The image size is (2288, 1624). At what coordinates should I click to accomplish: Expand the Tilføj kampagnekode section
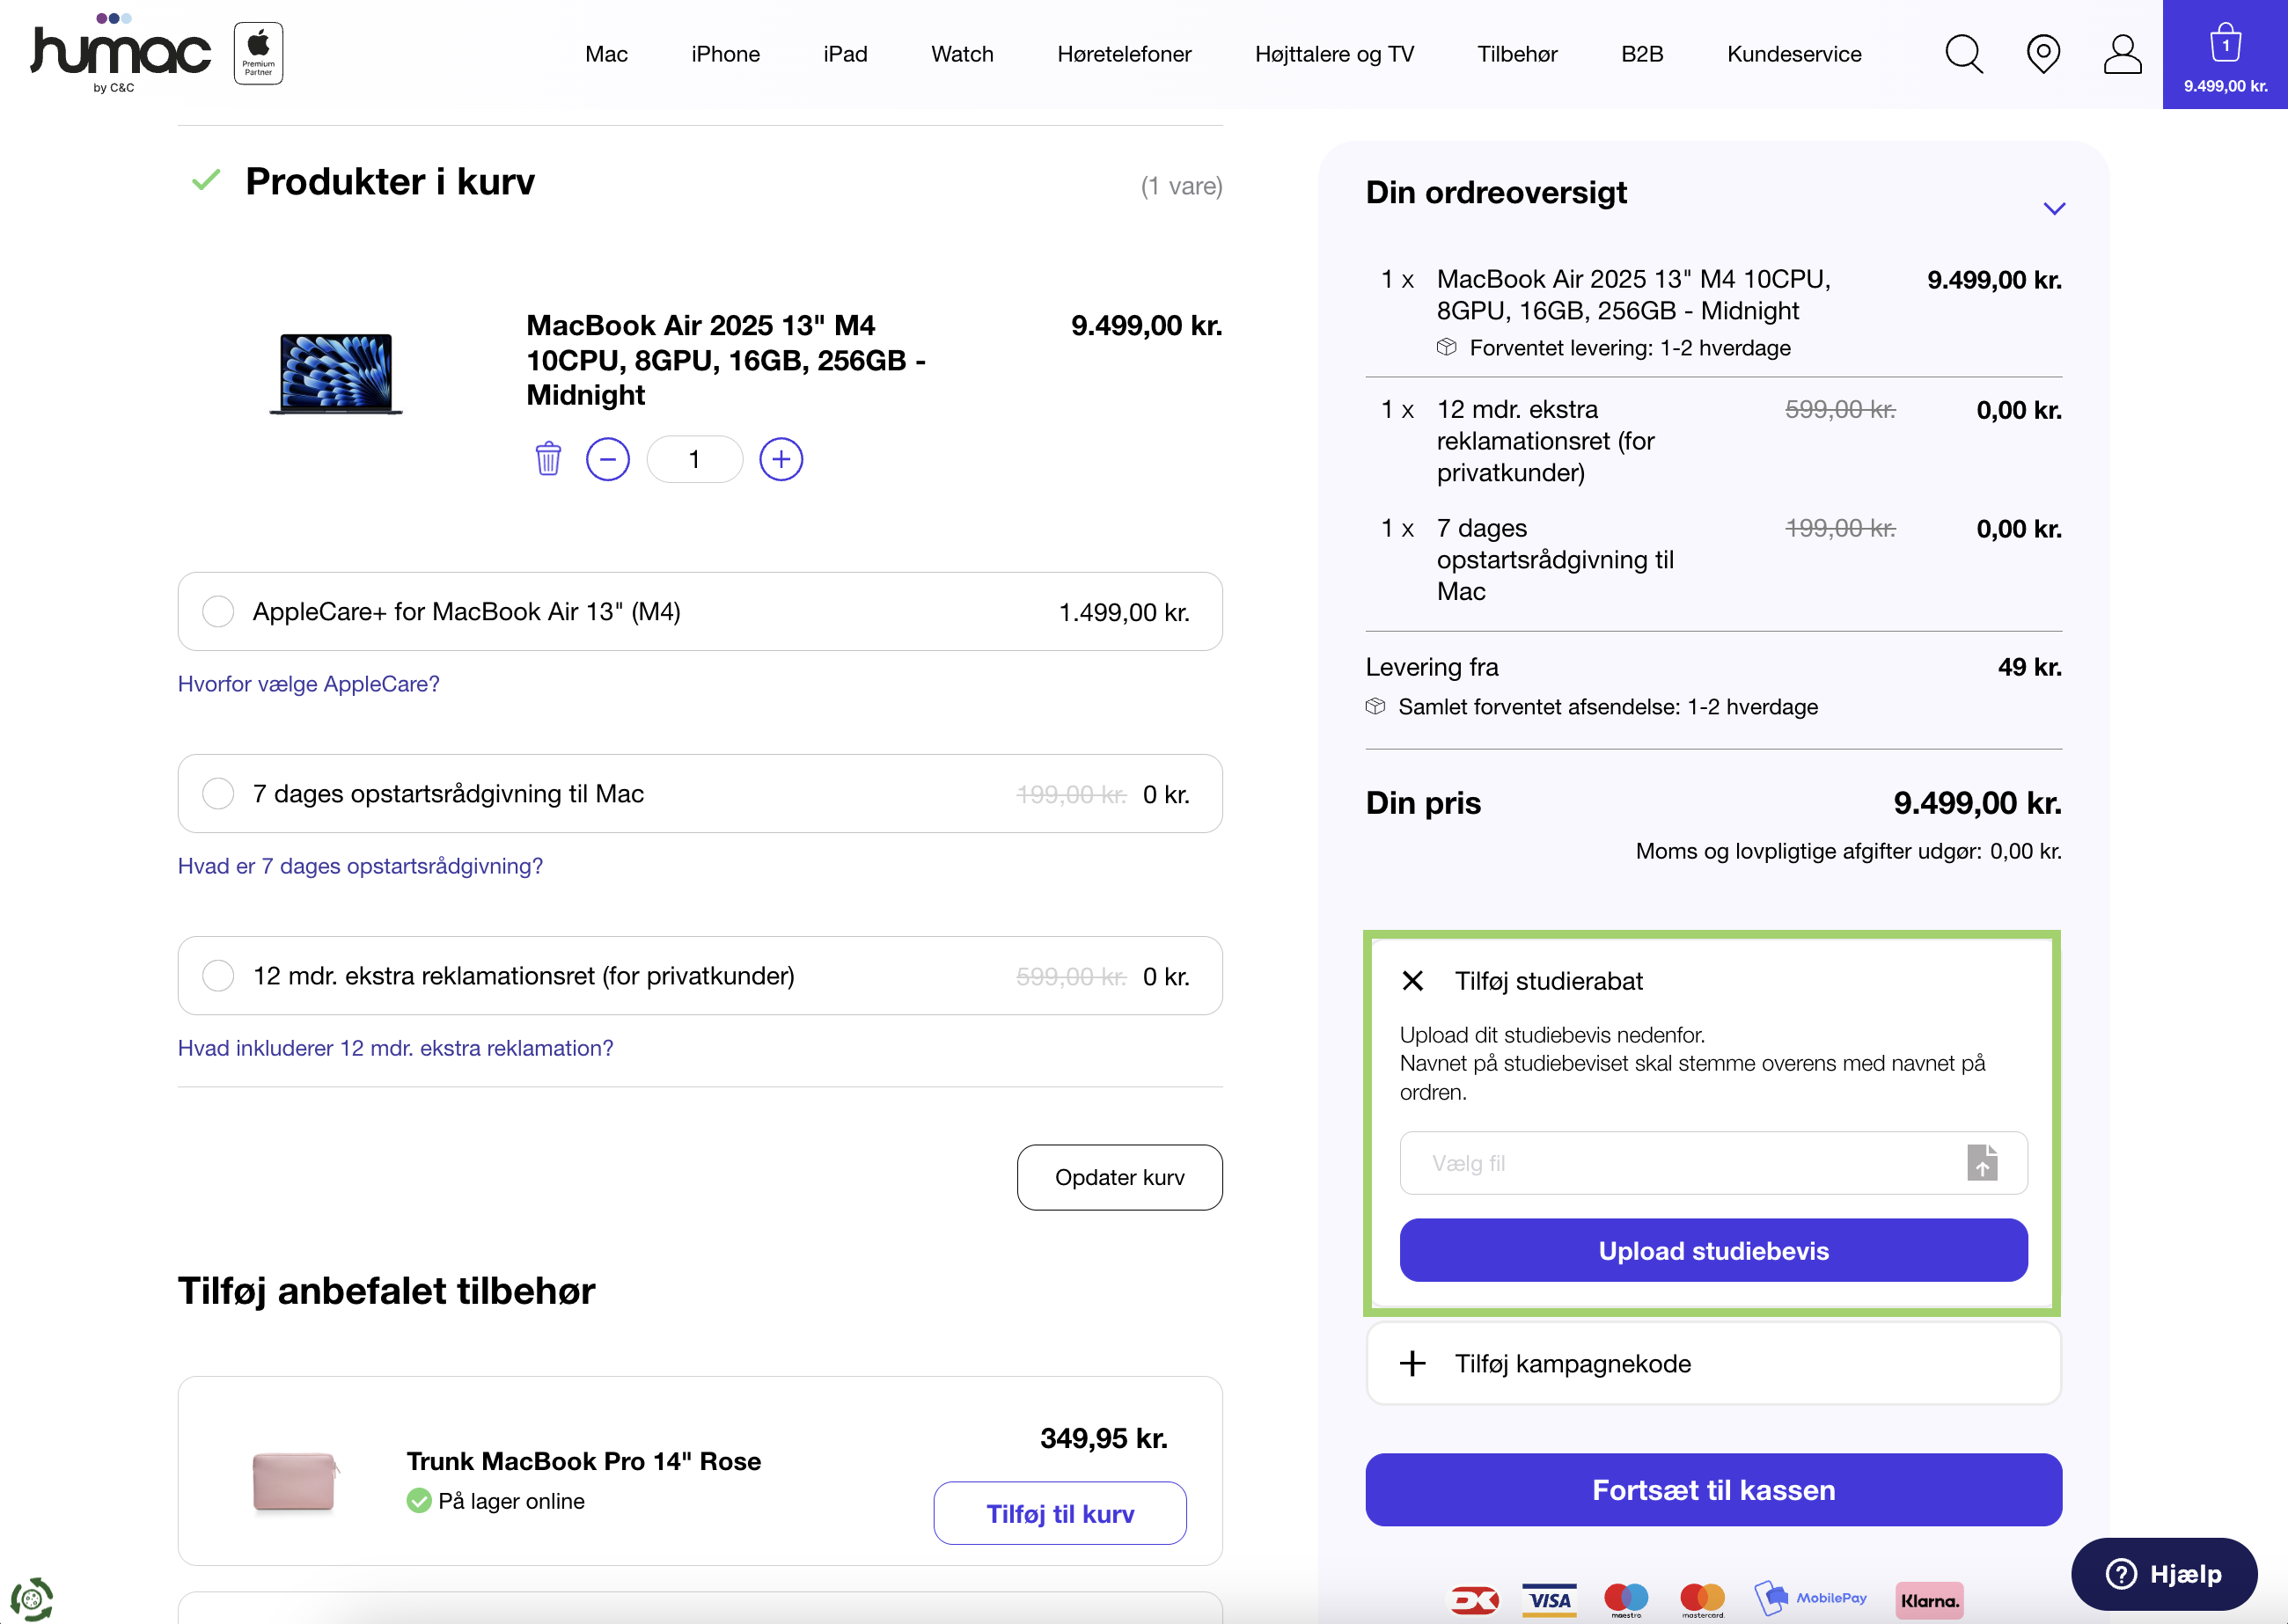click(x=1713, y=1363)
